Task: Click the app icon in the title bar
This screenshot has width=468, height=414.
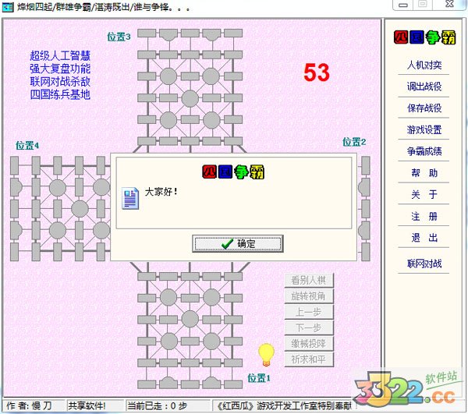Action: click(x=8, y=6)
